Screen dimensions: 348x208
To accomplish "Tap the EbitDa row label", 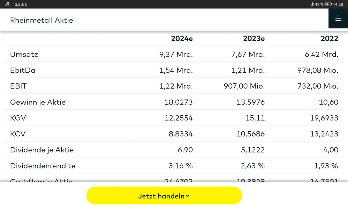I will [x=23, y=70].
